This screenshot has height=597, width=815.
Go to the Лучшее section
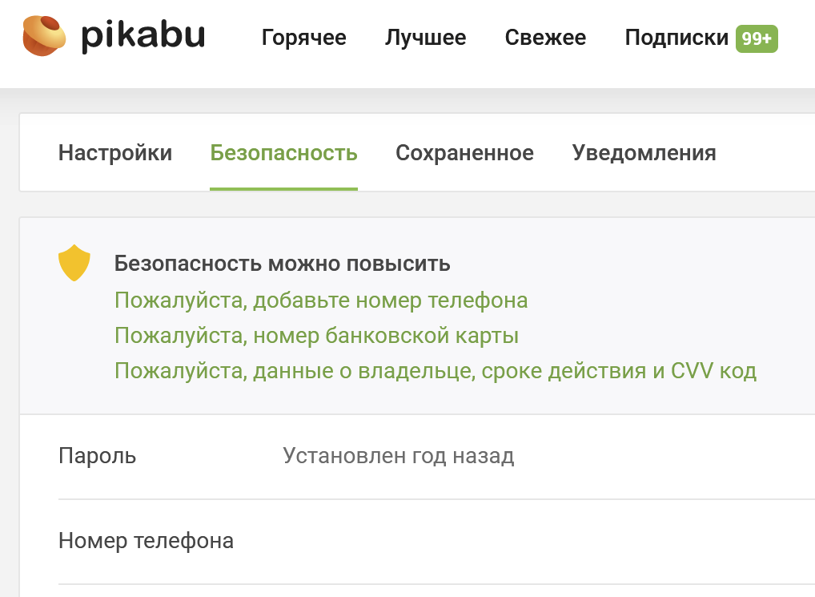[425, 38]
